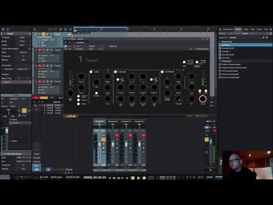Expand Track 4 with its header arrow

point(36,81)
